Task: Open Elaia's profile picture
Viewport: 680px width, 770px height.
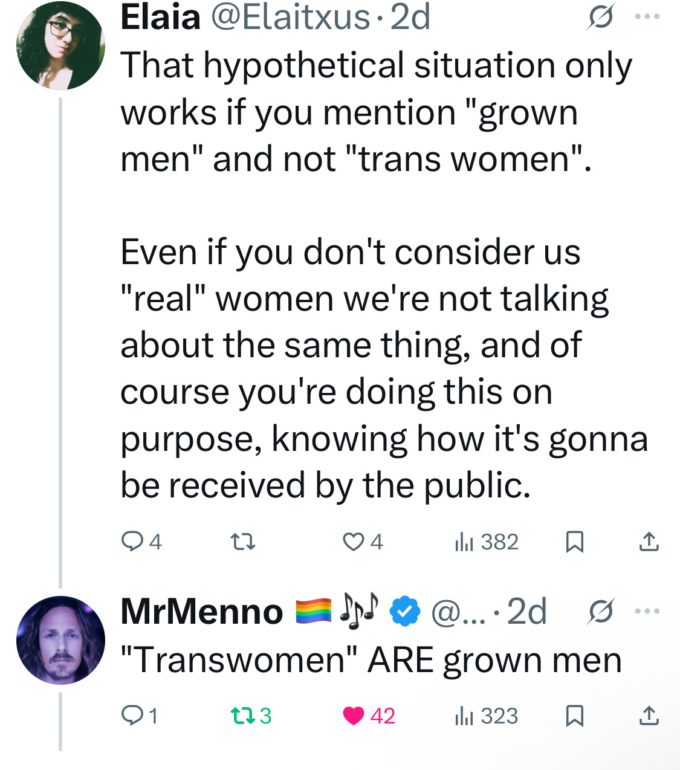Action: 60,45
